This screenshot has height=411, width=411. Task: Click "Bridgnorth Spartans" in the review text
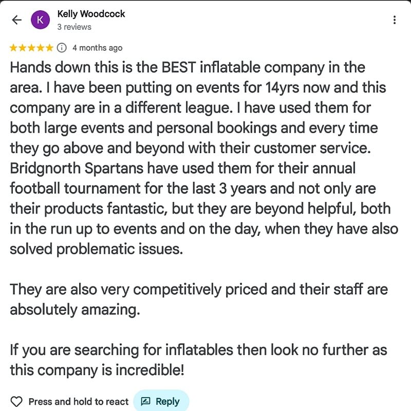coord(79,168)
